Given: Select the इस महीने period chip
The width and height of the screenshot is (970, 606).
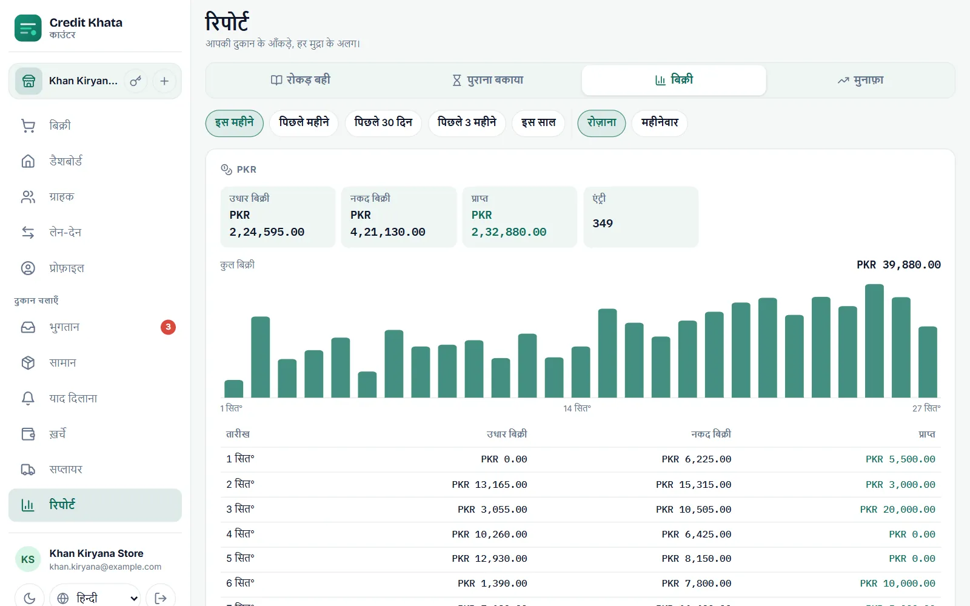Looking at the screenshot, I should 235,123.
